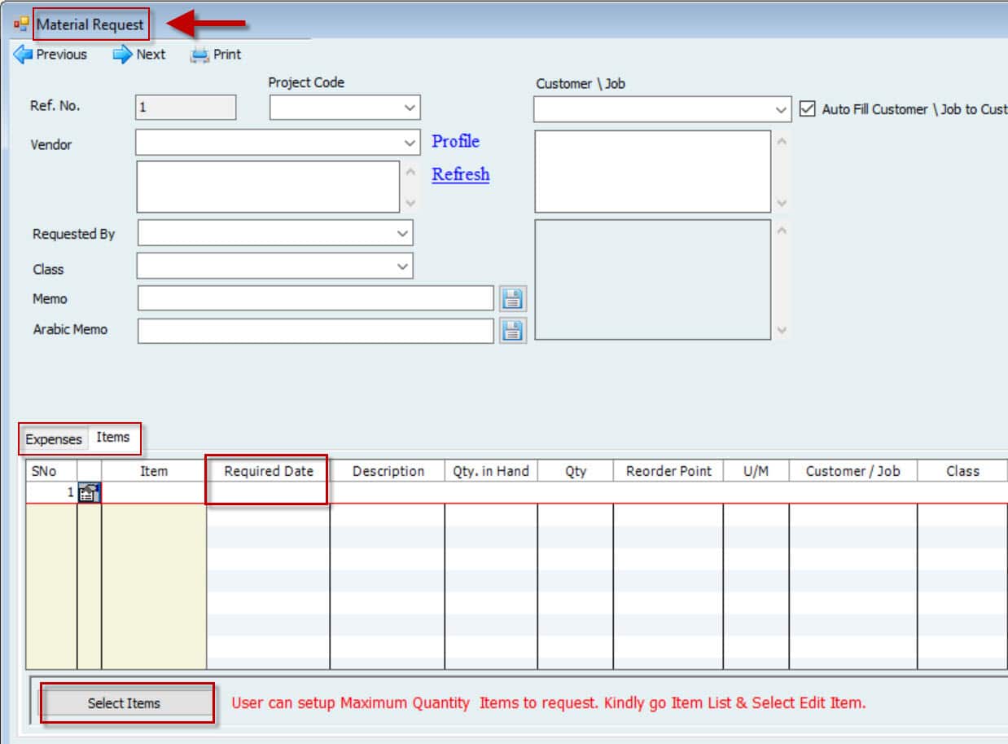Image resolution: width=1008 pixels, height=744 pixels.
Task: Click into the Memo text field
Action: pos(315,299)
